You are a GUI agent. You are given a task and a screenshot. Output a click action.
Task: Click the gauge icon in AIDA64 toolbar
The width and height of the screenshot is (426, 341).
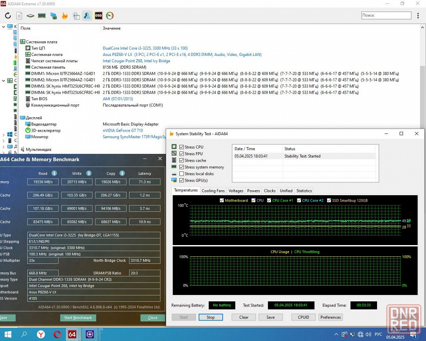click(110, 16)
